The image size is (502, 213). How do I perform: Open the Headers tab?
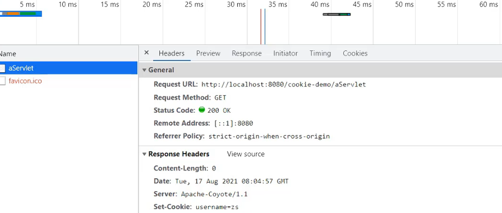pyautogui.click(x=172, y=53)
